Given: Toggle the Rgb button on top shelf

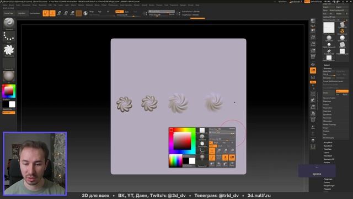Looking at the screenshot, I should (x=99, y=12).
